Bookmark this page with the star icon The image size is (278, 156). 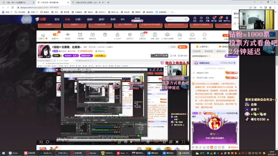click(x=255, y=7)
